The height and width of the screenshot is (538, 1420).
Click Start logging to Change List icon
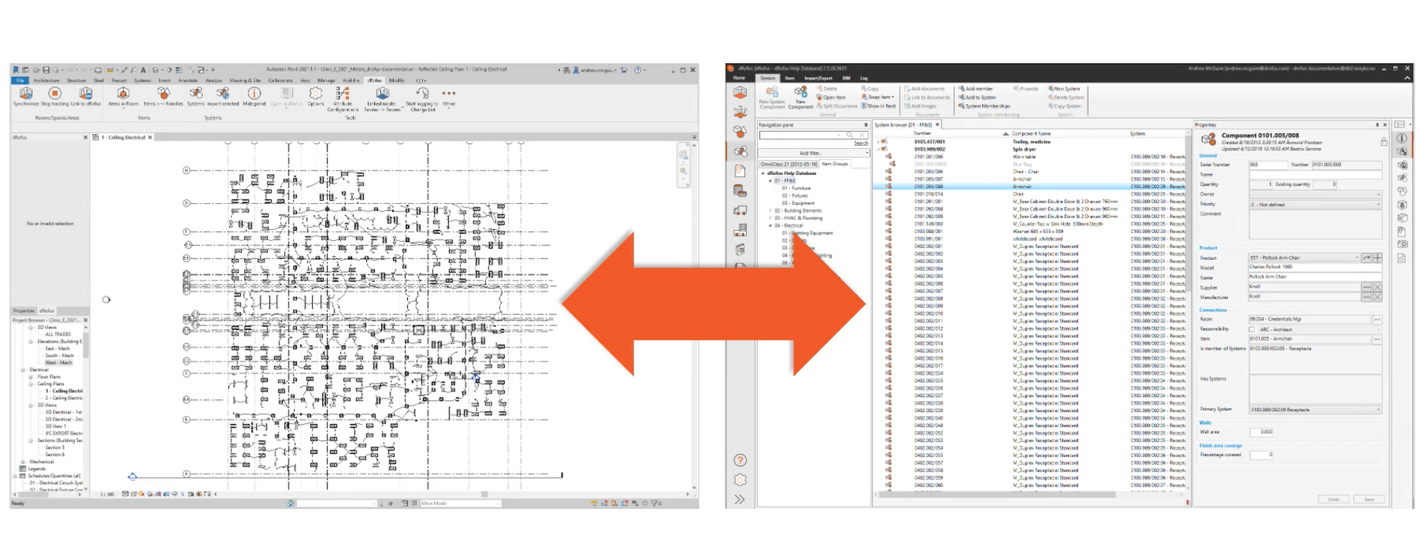click(422, 94)
